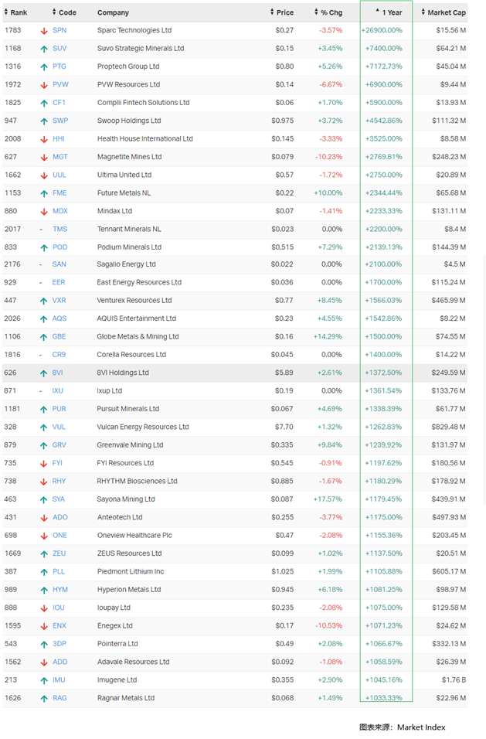The height and width of the screenshot is (739, 486).
Task: Open PLL stock code link
Action: pyautogui.click(x=59, y=572)
